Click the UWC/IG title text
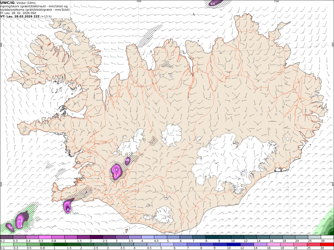This screenshot has width=334, height=250. point(8,3)
